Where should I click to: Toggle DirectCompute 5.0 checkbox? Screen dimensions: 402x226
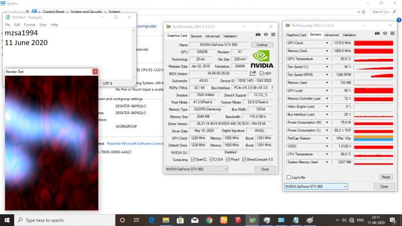[x=244, y=159]
